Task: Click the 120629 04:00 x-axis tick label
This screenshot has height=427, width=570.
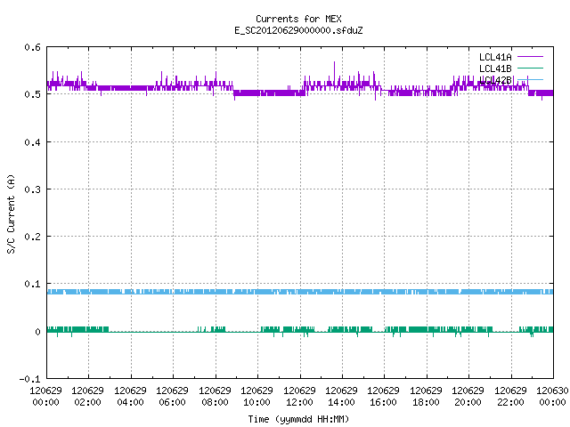Action: point(130,396)
